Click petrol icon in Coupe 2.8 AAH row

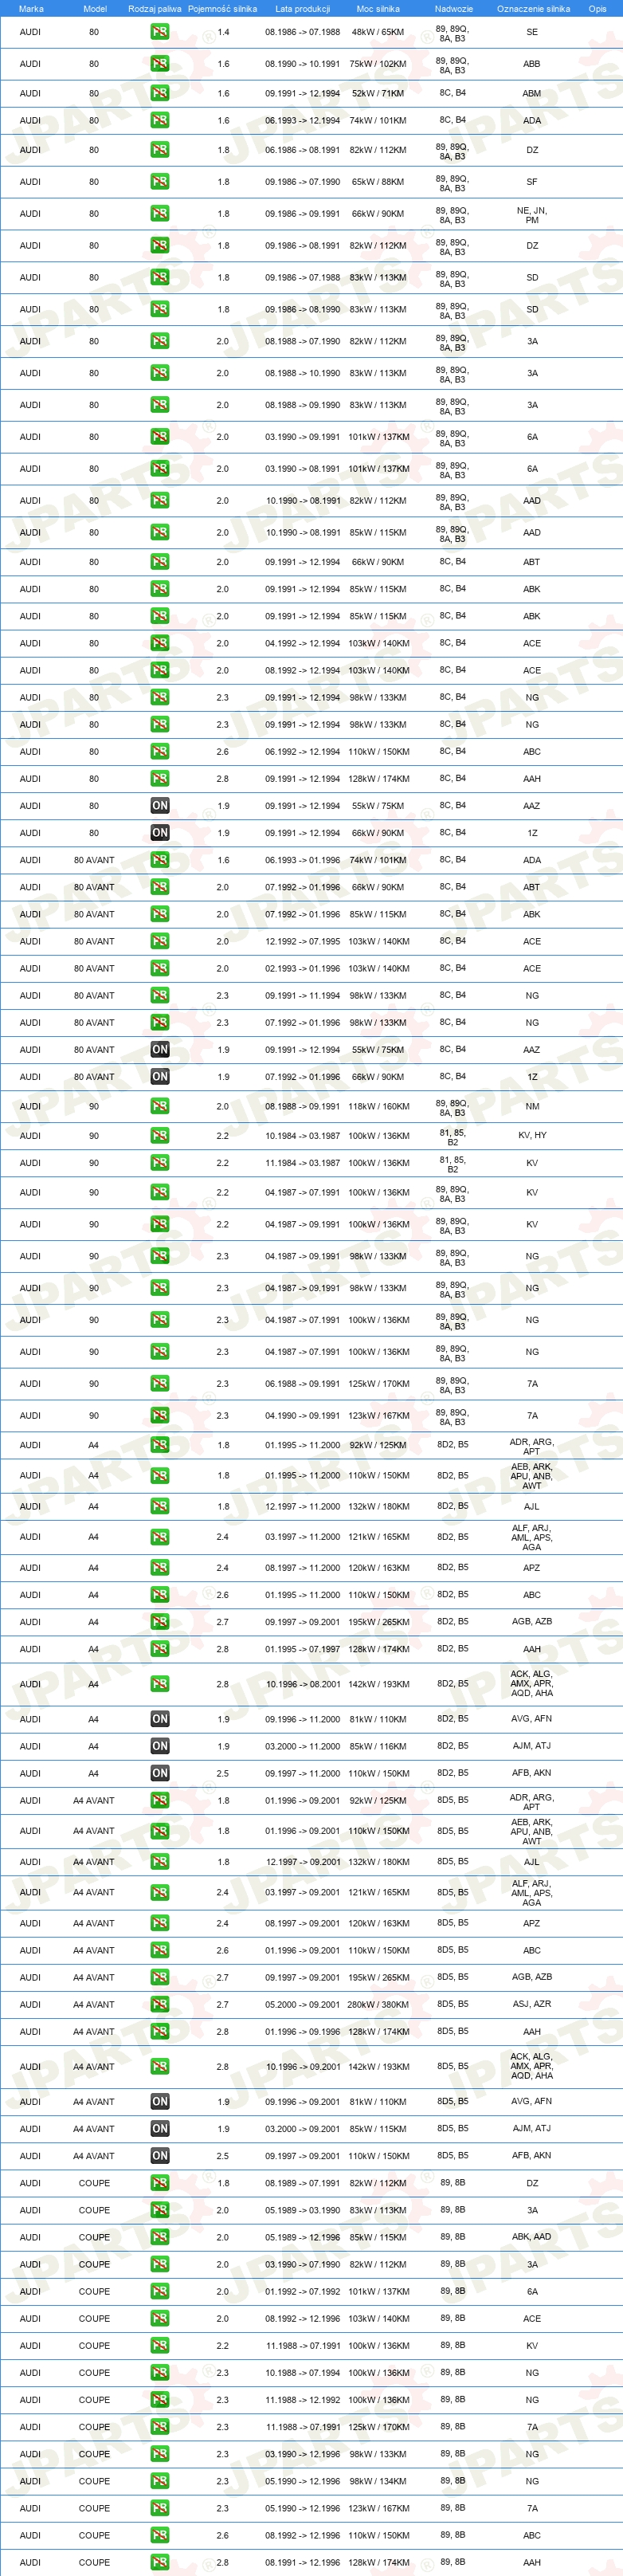(x=160, y=2561)
